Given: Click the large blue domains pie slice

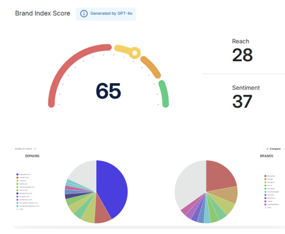Looking at the screenshot, I should [112, 188].
